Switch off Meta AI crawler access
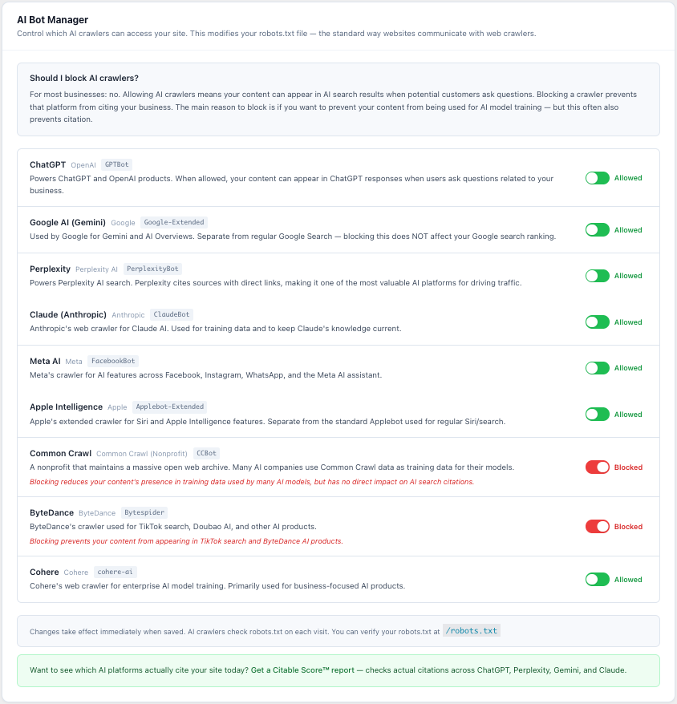 pyautogui.click(x=597, y=367)
